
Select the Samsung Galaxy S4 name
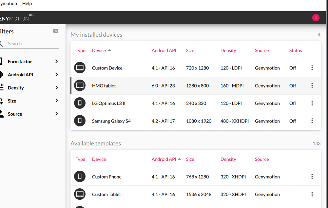pyautogui.click(x=111, y=121)
